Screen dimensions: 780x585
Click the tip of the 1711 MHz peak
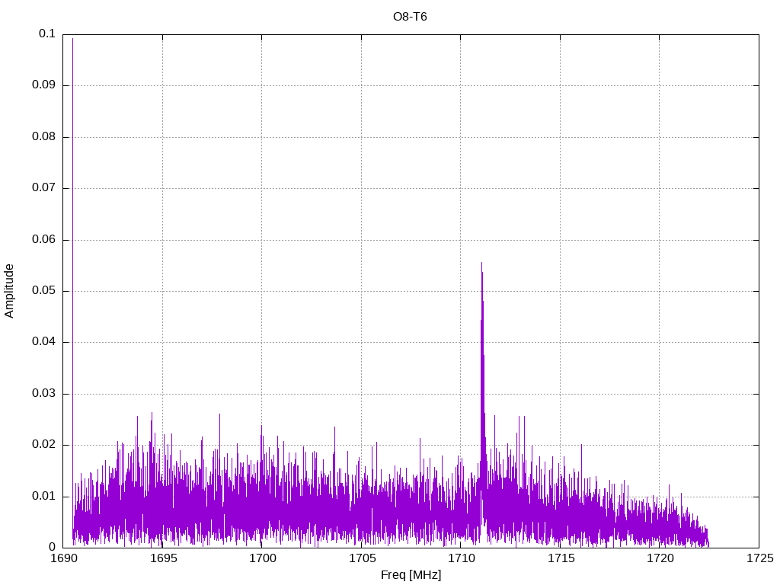pyautogui.click(x=481, y=264)
